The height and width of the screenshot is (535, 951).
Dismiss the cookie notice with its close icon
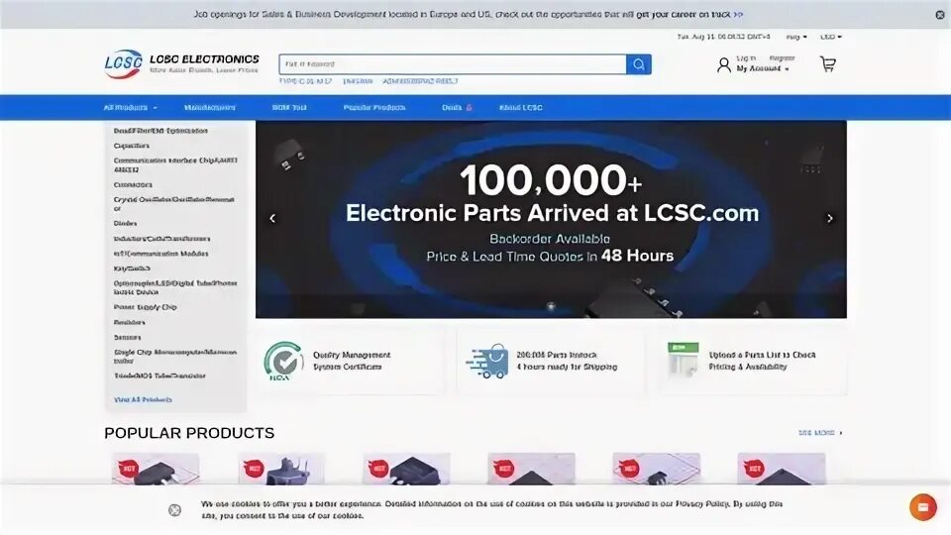[x=174, y=510]
